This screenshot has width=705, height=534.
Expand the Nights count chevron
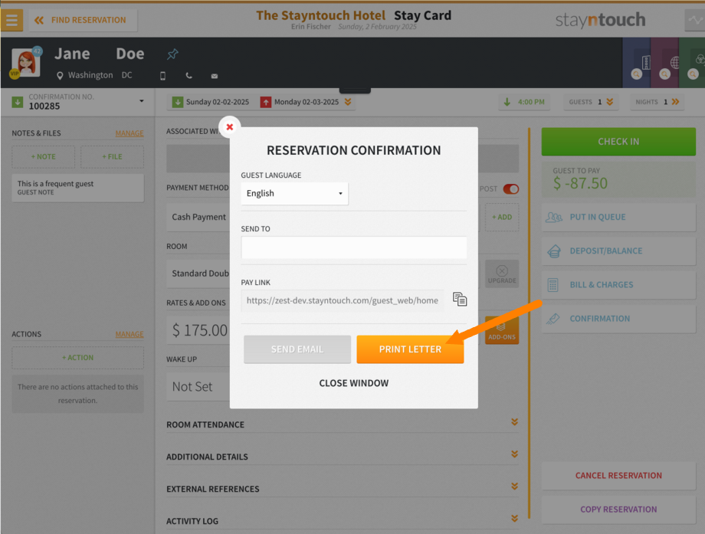pyautogui.click(x=675, y=102)
